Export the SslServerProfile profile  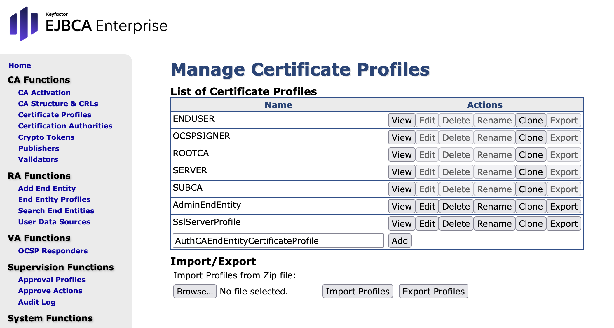pyautogui.click(x=564, y=224)
